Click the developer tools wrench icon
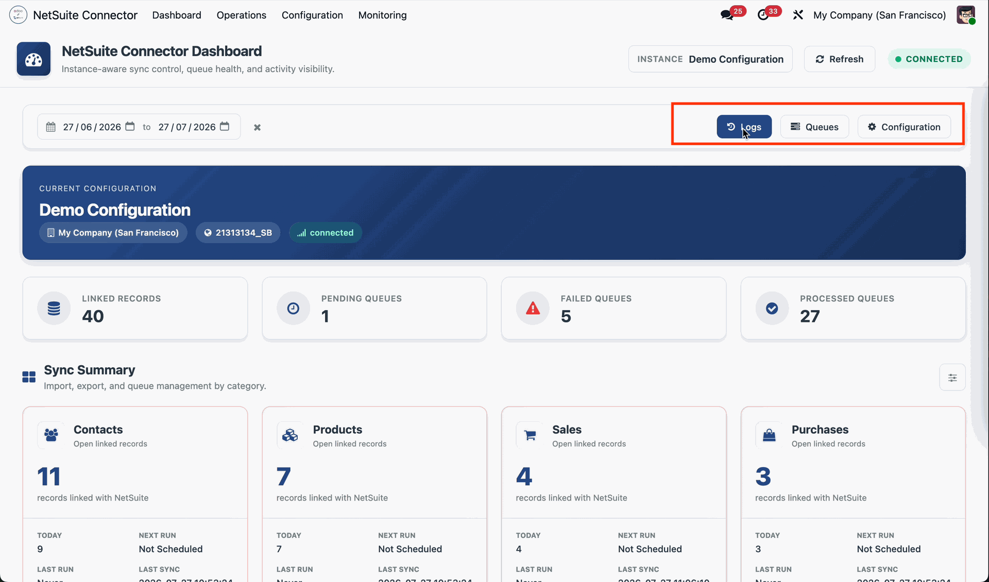This screenshot has width=989, height=582. [x=798, y=15]
